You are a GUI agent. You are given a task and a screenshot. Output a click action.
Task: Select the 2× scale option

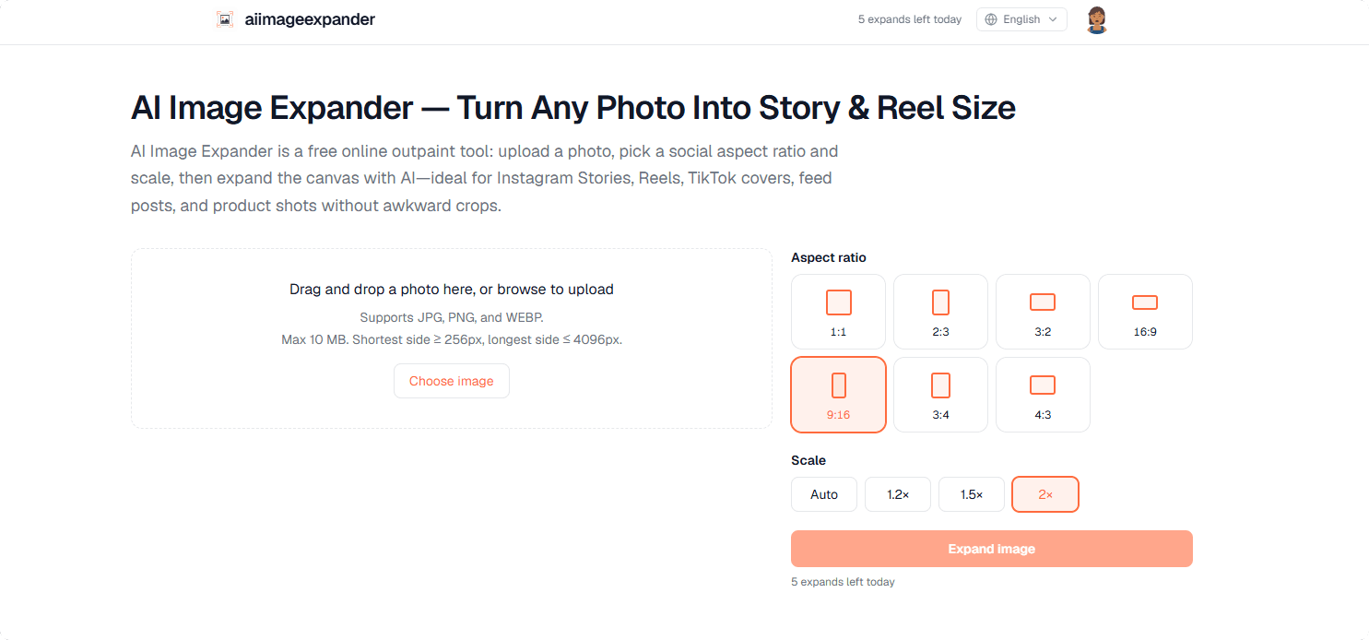[1045, 494]
